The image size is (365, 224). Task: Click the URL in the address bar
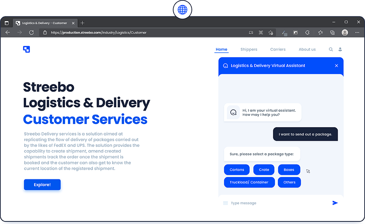pyautogui.click(x=98, y=33)
